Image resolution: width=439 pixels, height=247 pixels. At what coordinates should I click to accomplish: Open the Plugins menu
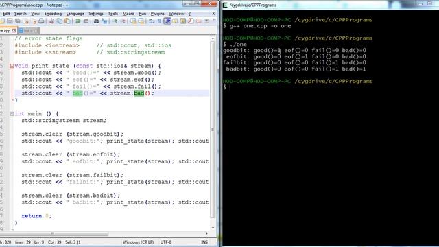tap(157, 14)
